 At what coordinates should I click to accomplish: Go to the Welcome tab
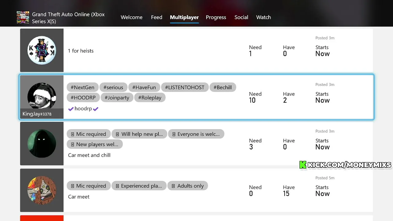[131, 17]
